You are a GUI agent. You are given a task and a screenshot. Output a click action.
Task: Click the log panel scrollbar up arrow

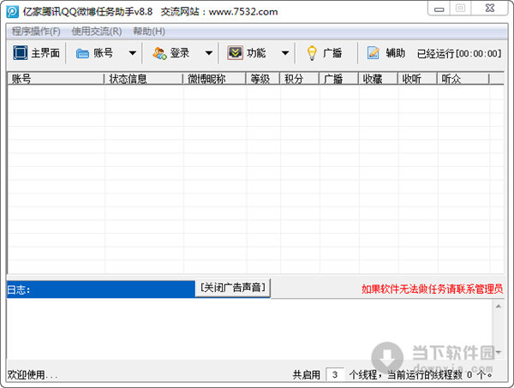[498, 306]
